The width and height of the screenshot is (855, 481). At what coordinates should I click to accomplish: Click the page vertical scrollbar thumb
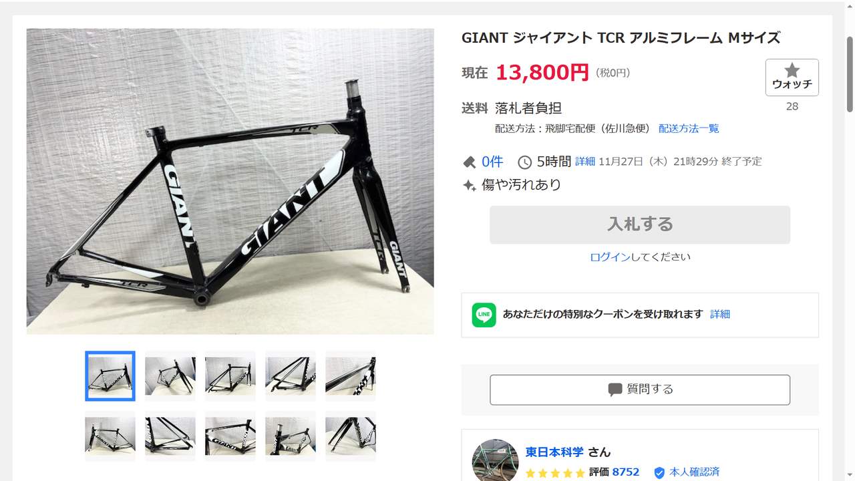[x=850, y=73]
